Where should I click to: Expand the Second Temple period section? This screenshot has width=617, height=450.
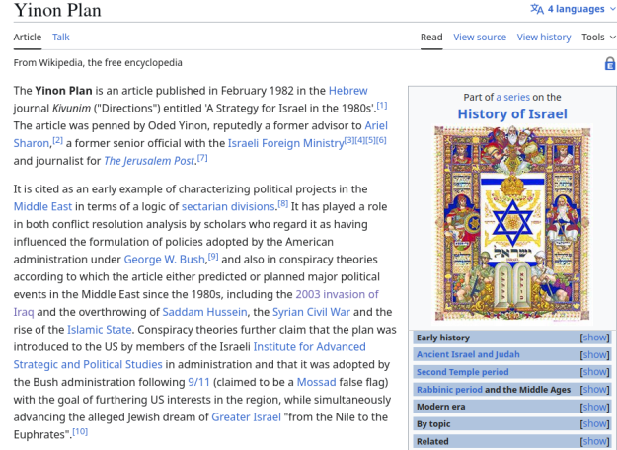594,372
